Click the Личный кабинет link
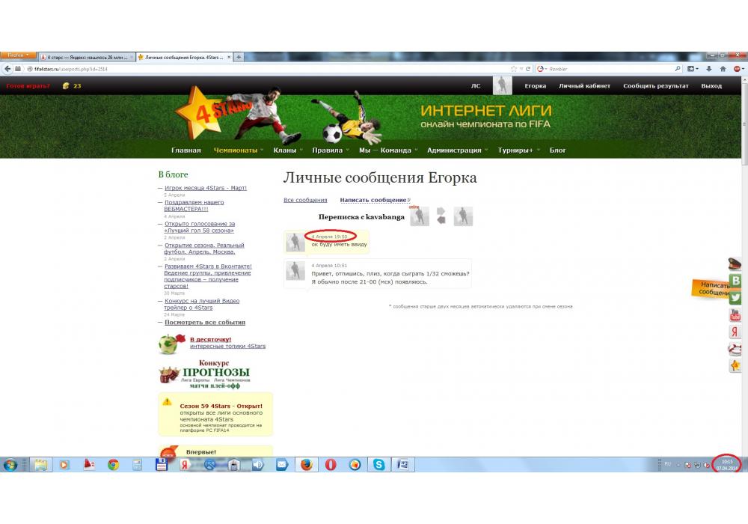This screenshot has height=524, width=748. (584, 86)
